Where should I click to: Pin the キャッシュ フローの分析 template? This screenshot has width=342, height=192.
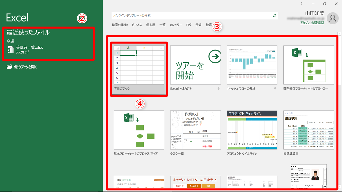coord(275,89)
